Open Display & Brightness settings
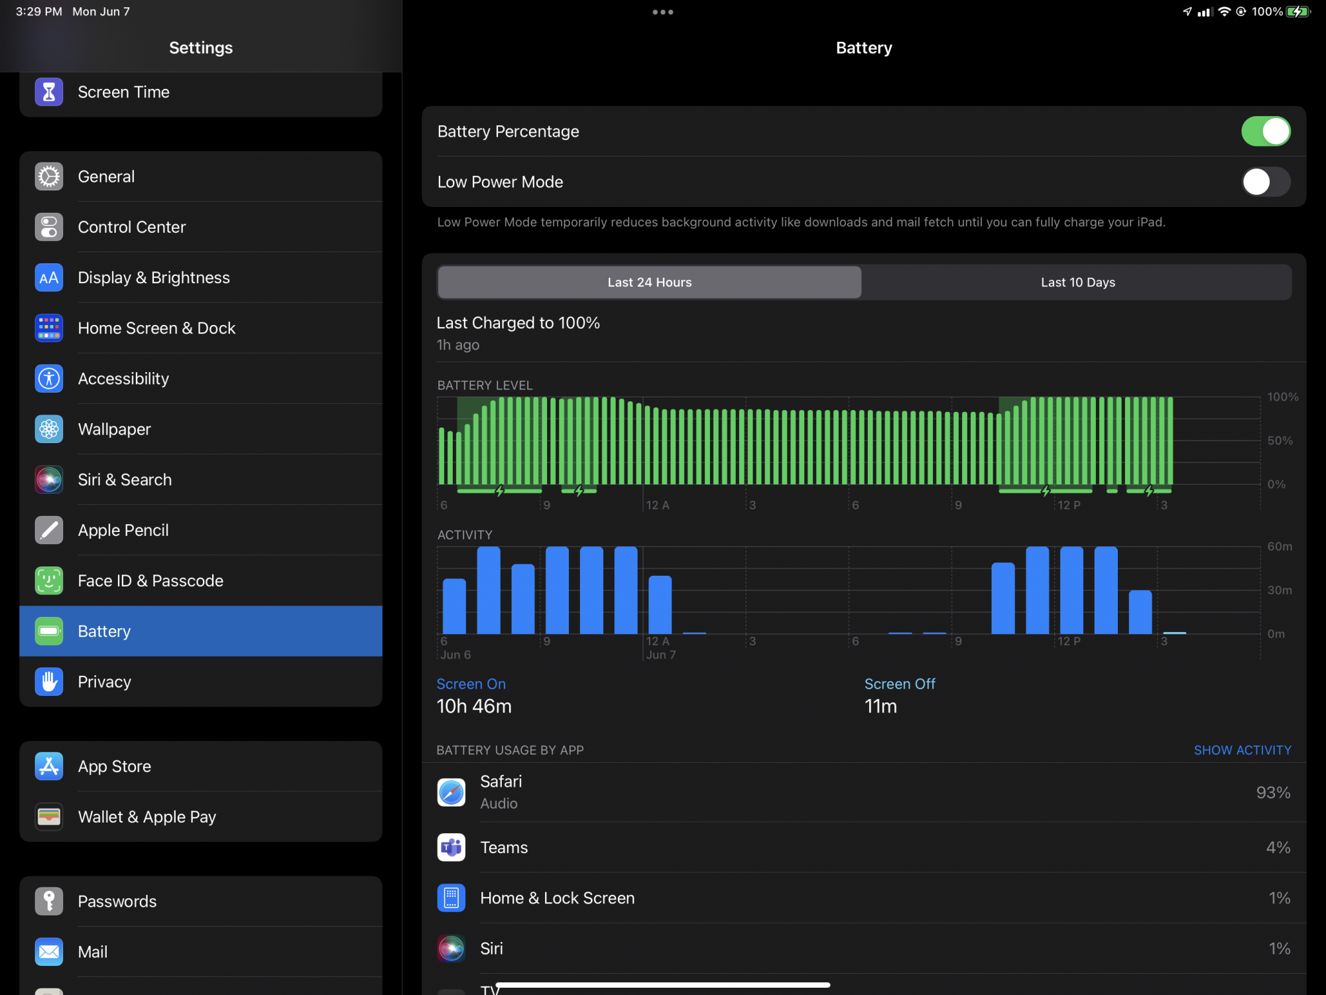The width and height of the screenshot is (1326, 995). point(154,277)
